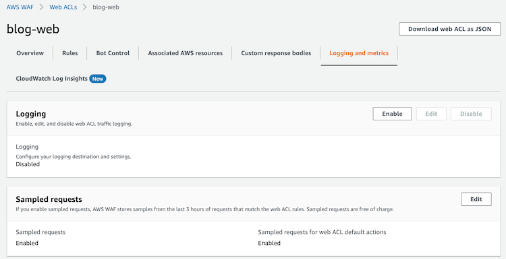Click the blog-web page title
Screen dimensions: 506x259
pos(33,30)
